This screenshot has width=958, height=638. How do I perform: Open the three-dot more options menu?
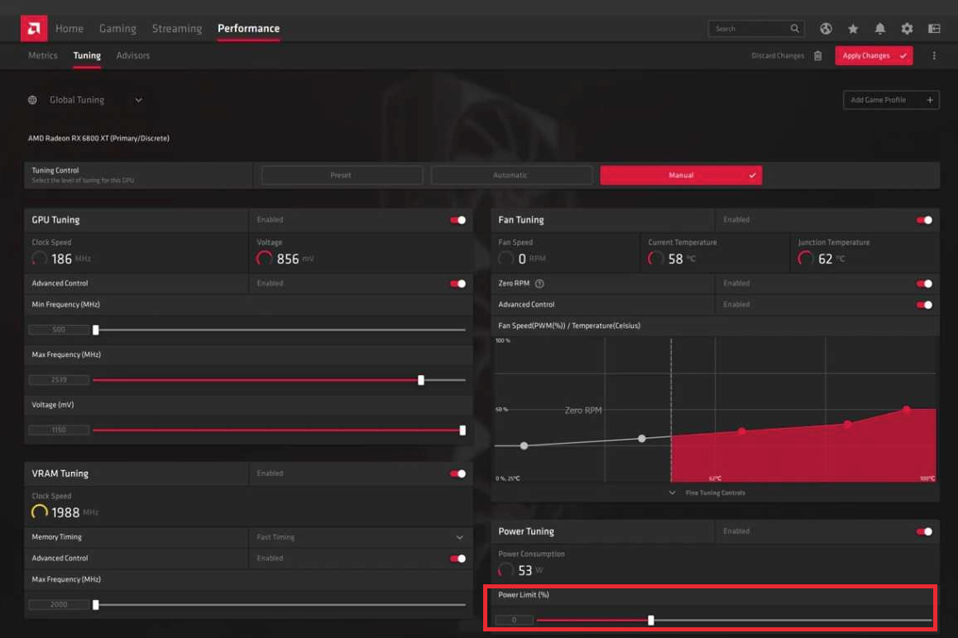[933, 55]
